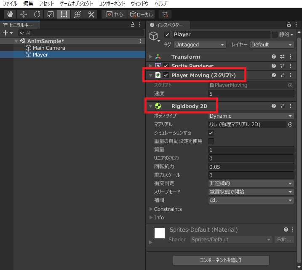Focus the Hierarchy search field
Image resolution: width=302 pixels, height=270 pixels.
coord(81,33)
